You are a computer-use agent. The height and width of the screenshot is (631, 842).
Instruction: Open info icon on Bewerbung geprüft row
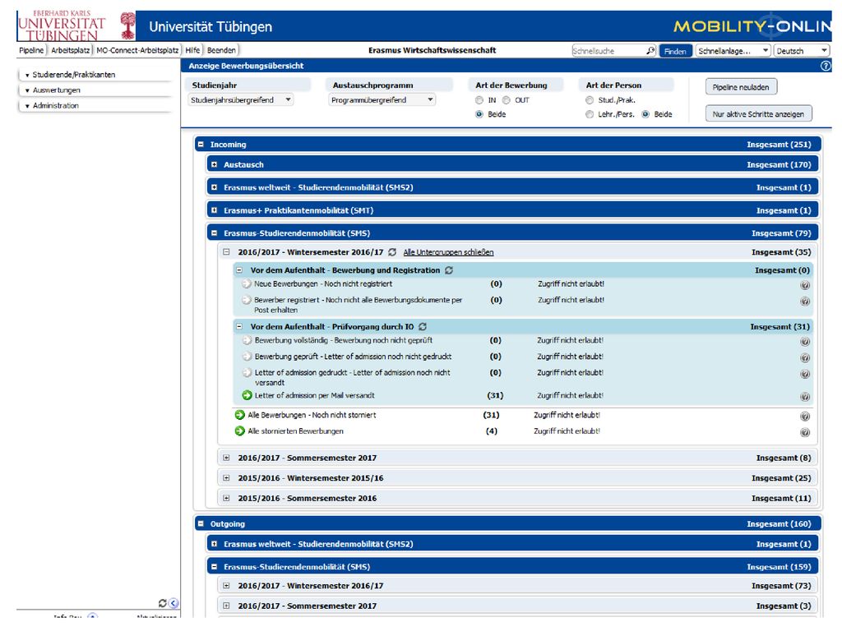click(805, 358)
